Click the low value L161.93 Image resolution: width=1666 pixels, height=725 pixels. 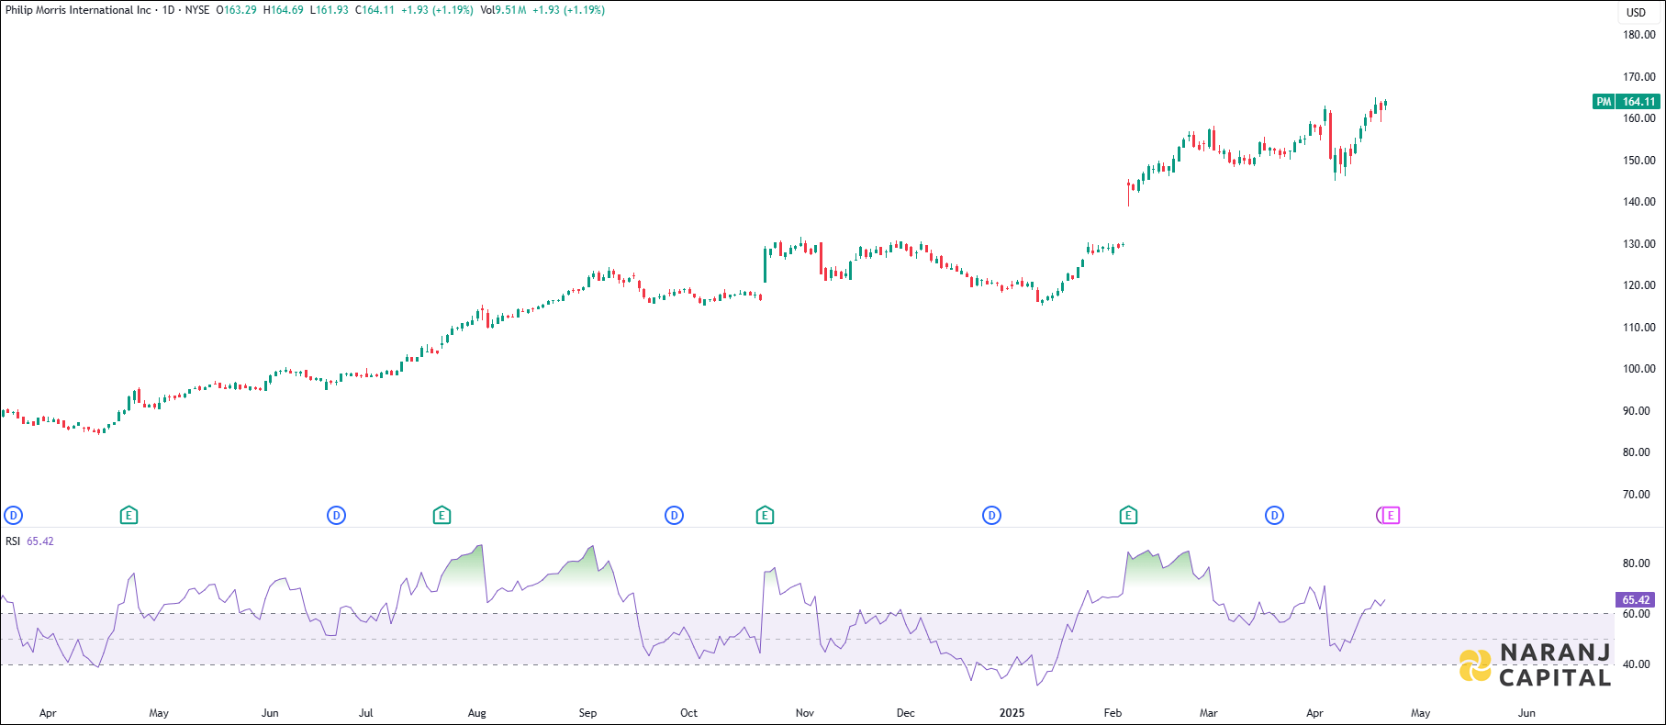[330, 10]
